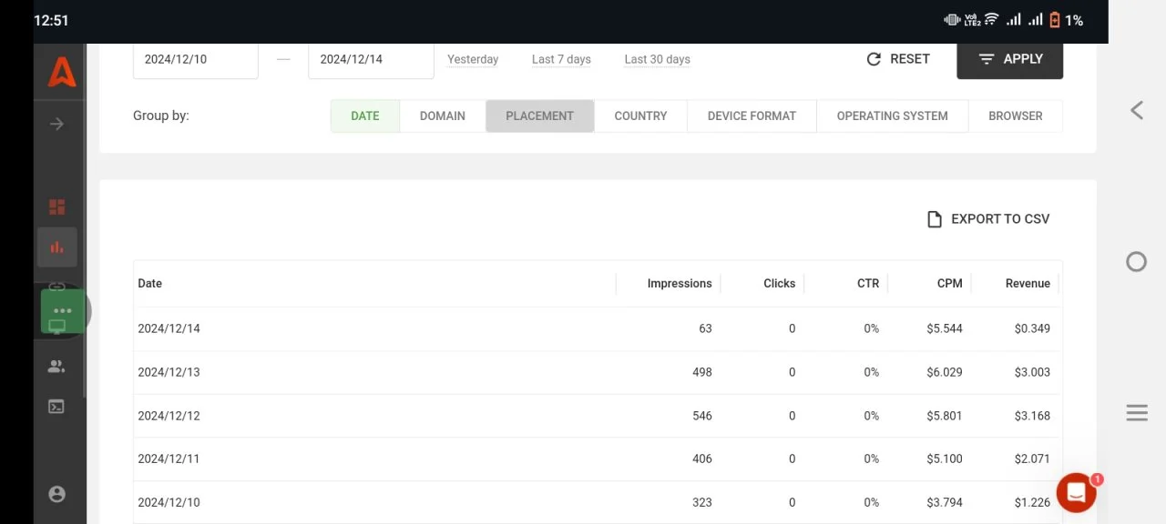Open the referrals people icon in sidebar
The width and height of the screenshot is (1166, 524).
tap(56, 367)
